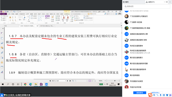Click the zoom out minus button
Image resolution: width=172 pixels, height=97 pixels.
(107, 81)
